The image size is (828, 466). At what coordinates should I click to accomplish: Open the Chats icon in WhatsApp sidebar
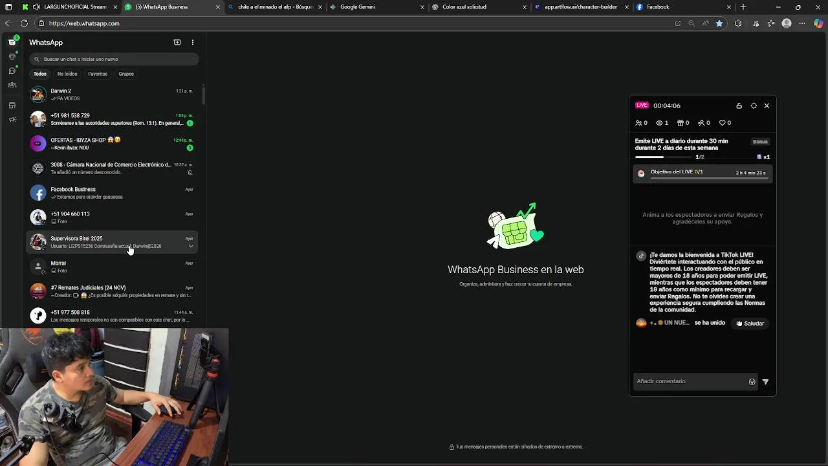[12, 42]
